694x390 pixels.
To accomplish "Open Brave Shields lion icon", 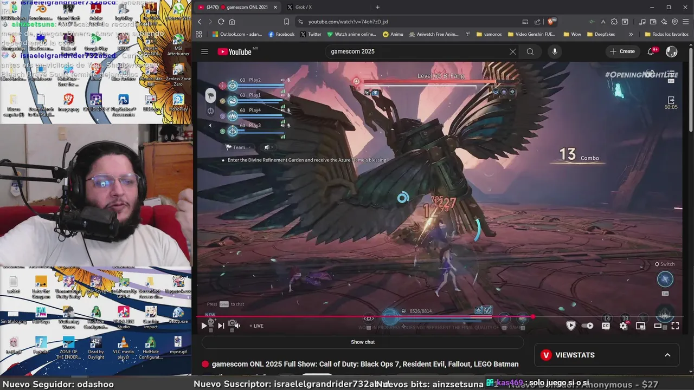I will [551, 22].
